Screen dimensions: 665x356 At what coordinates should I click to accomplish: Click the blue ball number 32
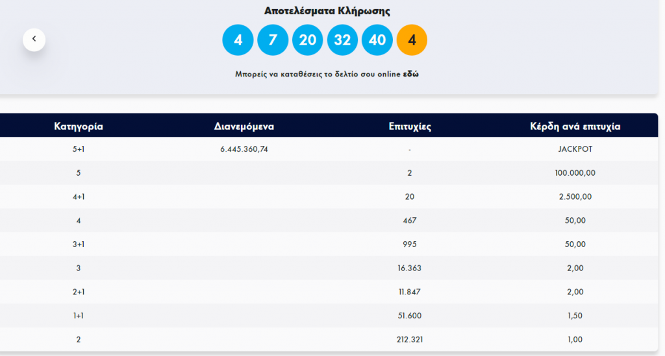(342, 40)
